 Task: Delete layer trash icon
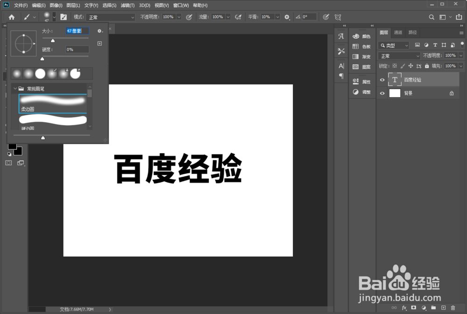[453, 308]
